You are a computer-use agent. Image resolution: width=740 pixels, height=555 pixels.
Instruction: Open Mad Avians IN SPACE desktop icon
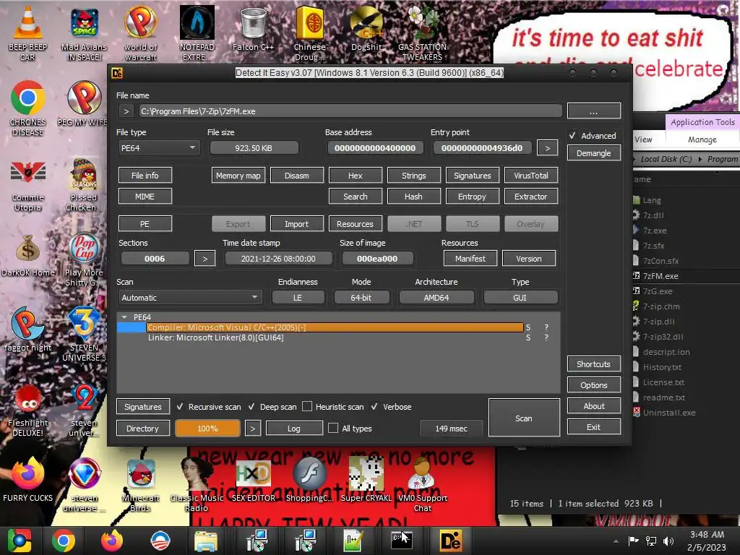(x=84, y=33)
